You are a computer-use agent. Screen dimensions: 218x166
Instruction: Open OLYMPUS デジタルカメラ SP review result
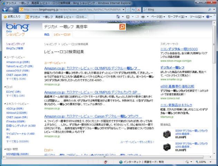(x=92, y=92)
